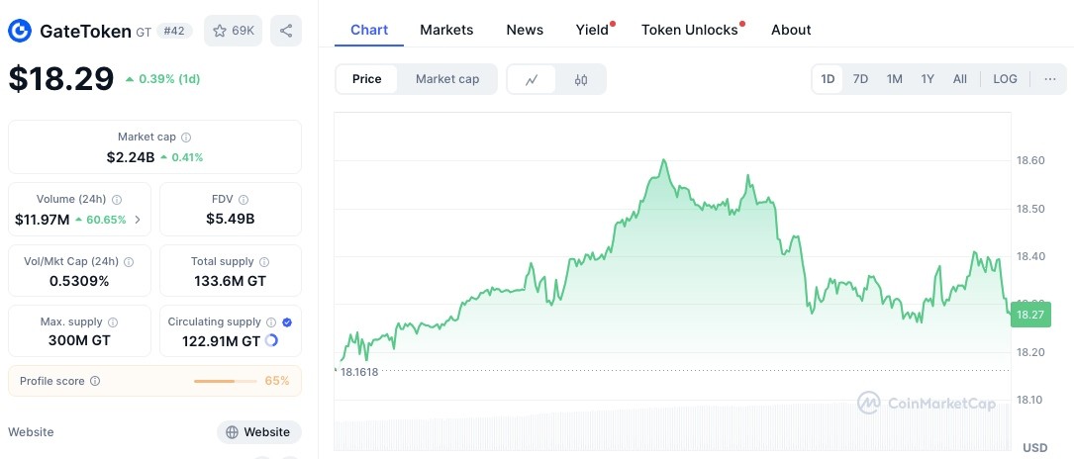Image resolution: width=1074 pixels, height=459 pixels.
Task: Toggle chart to Price view
Action: (366, 79)
